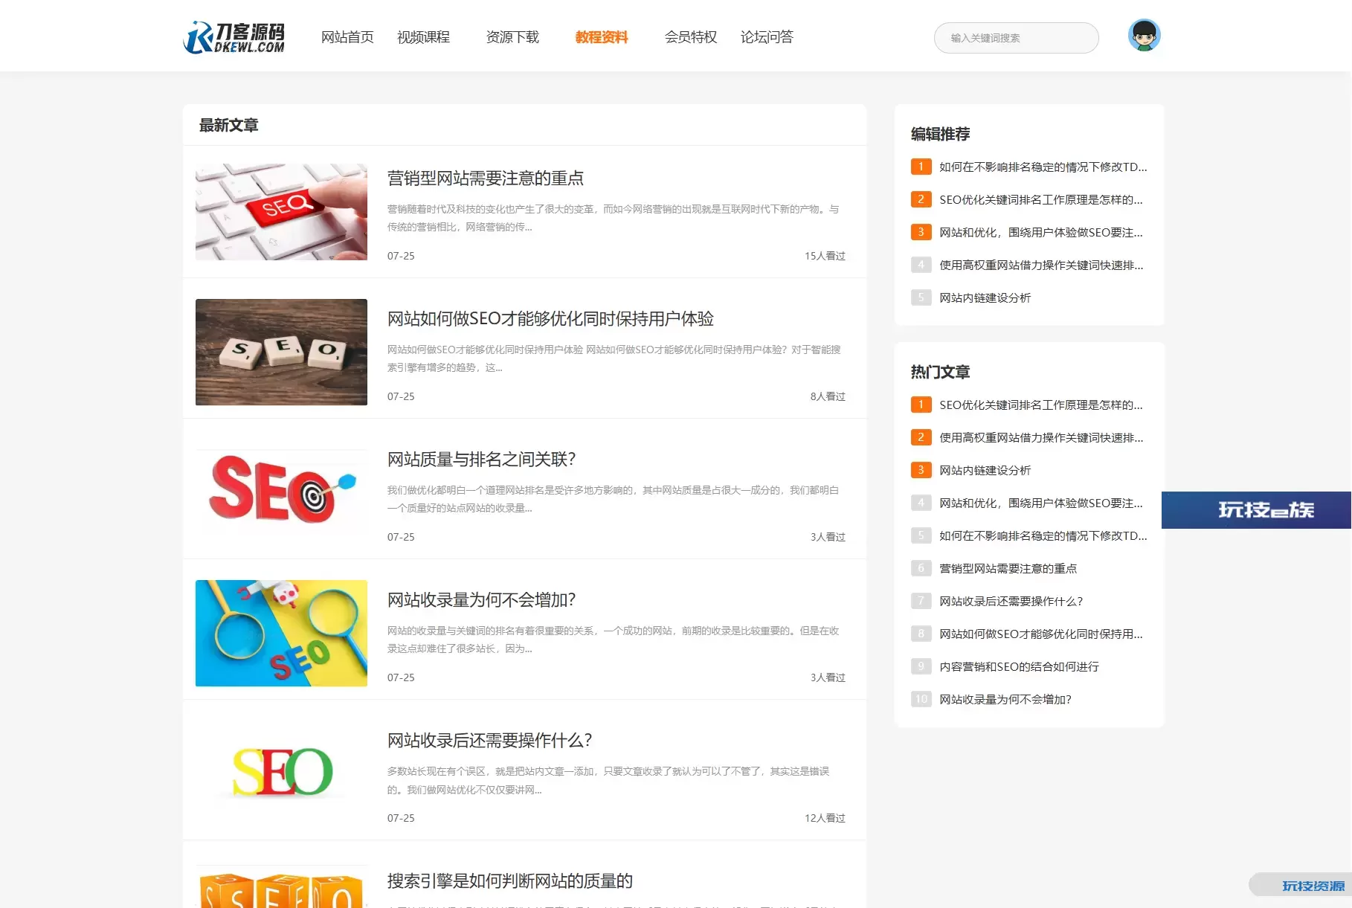Open 热门文章 second item 使用高权重网站借力操作

coord(1041,437)
